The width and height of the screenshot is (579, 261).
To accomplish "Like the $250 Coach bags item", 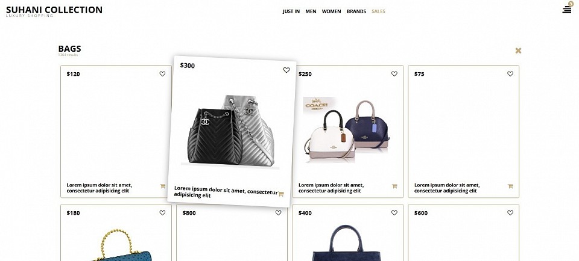I will pos(394,74).
